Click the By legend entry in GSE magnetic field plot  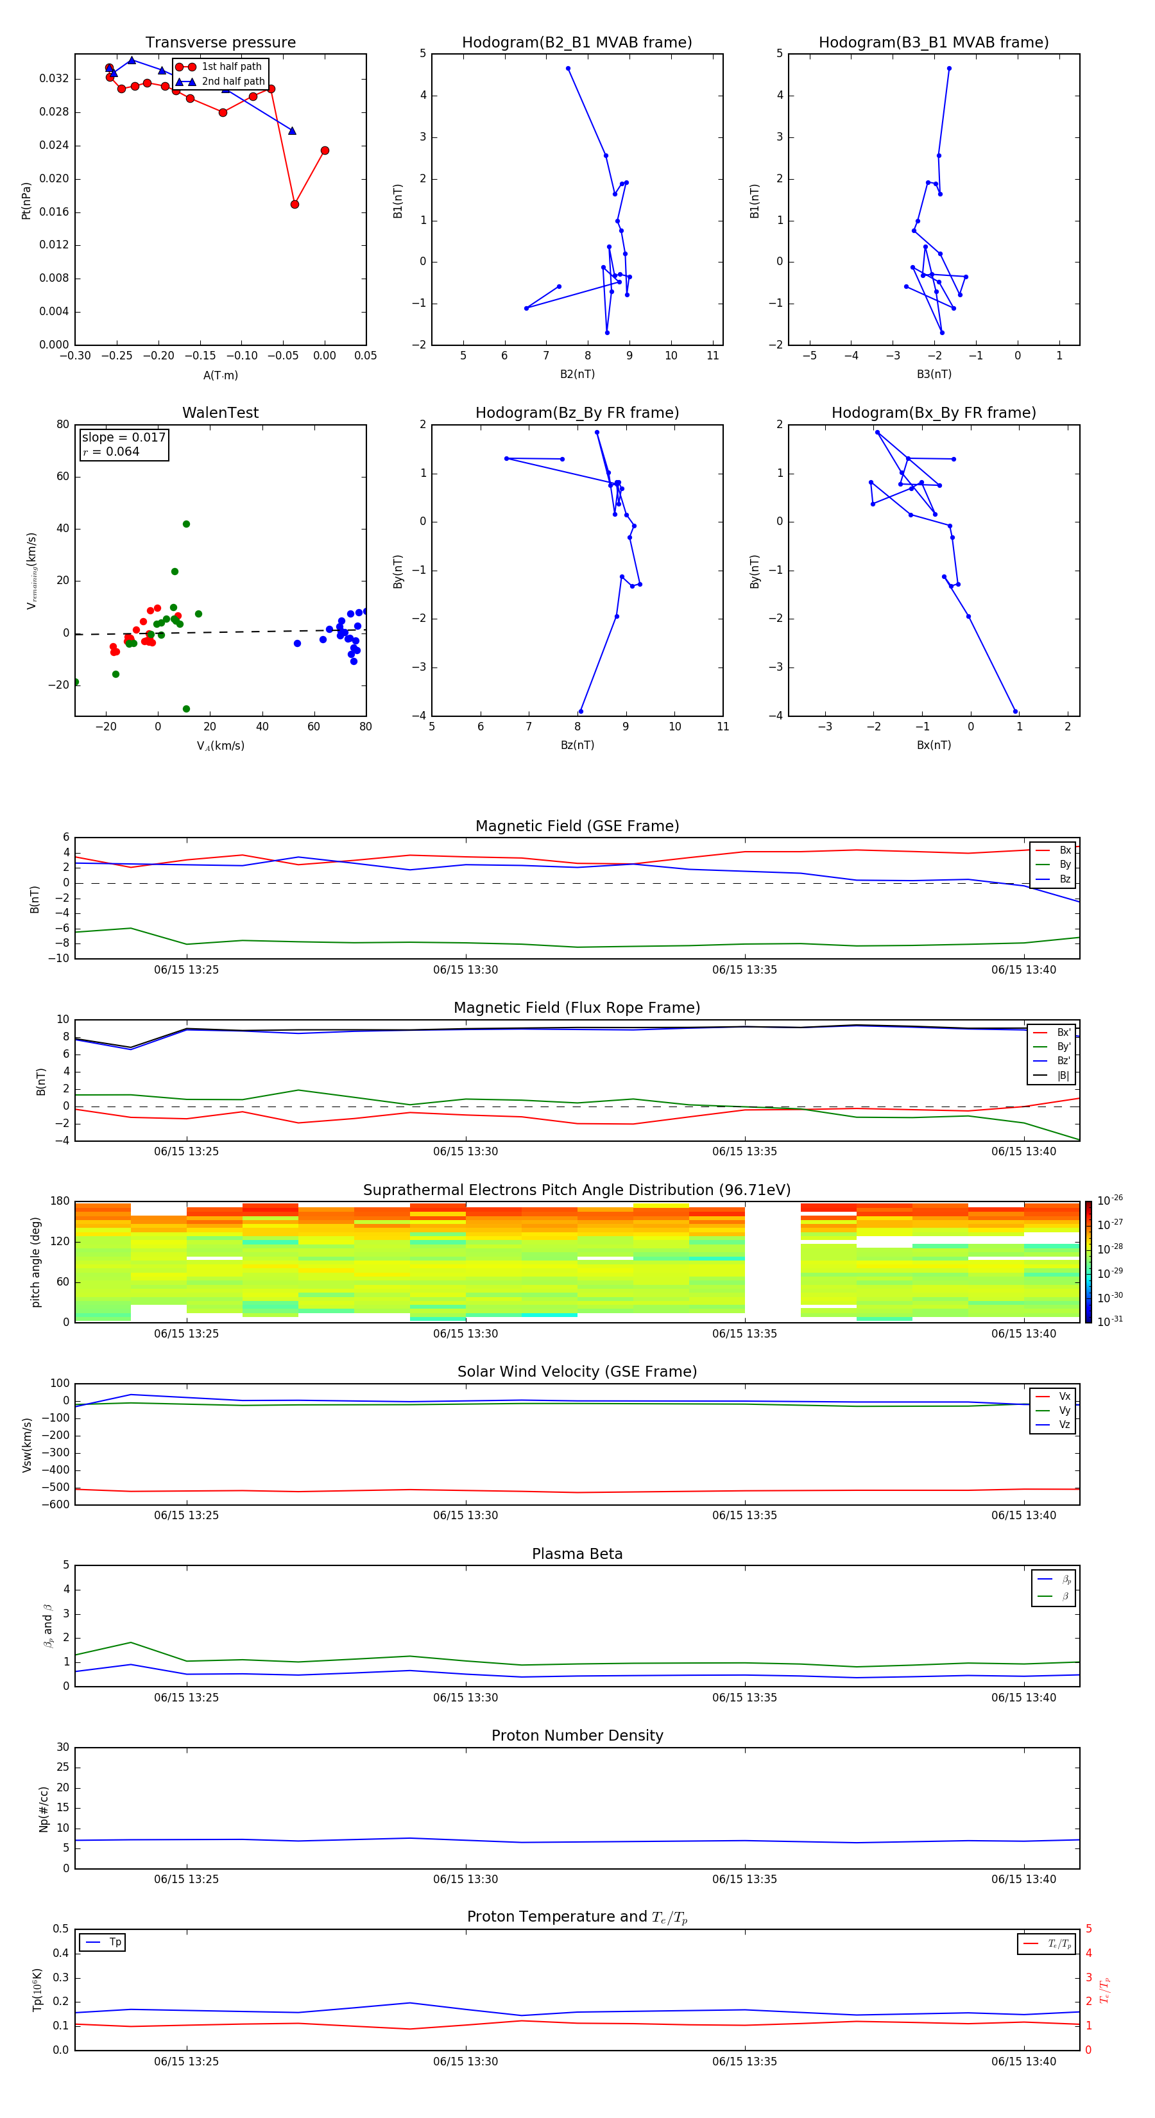click(x=1053, y=865)
